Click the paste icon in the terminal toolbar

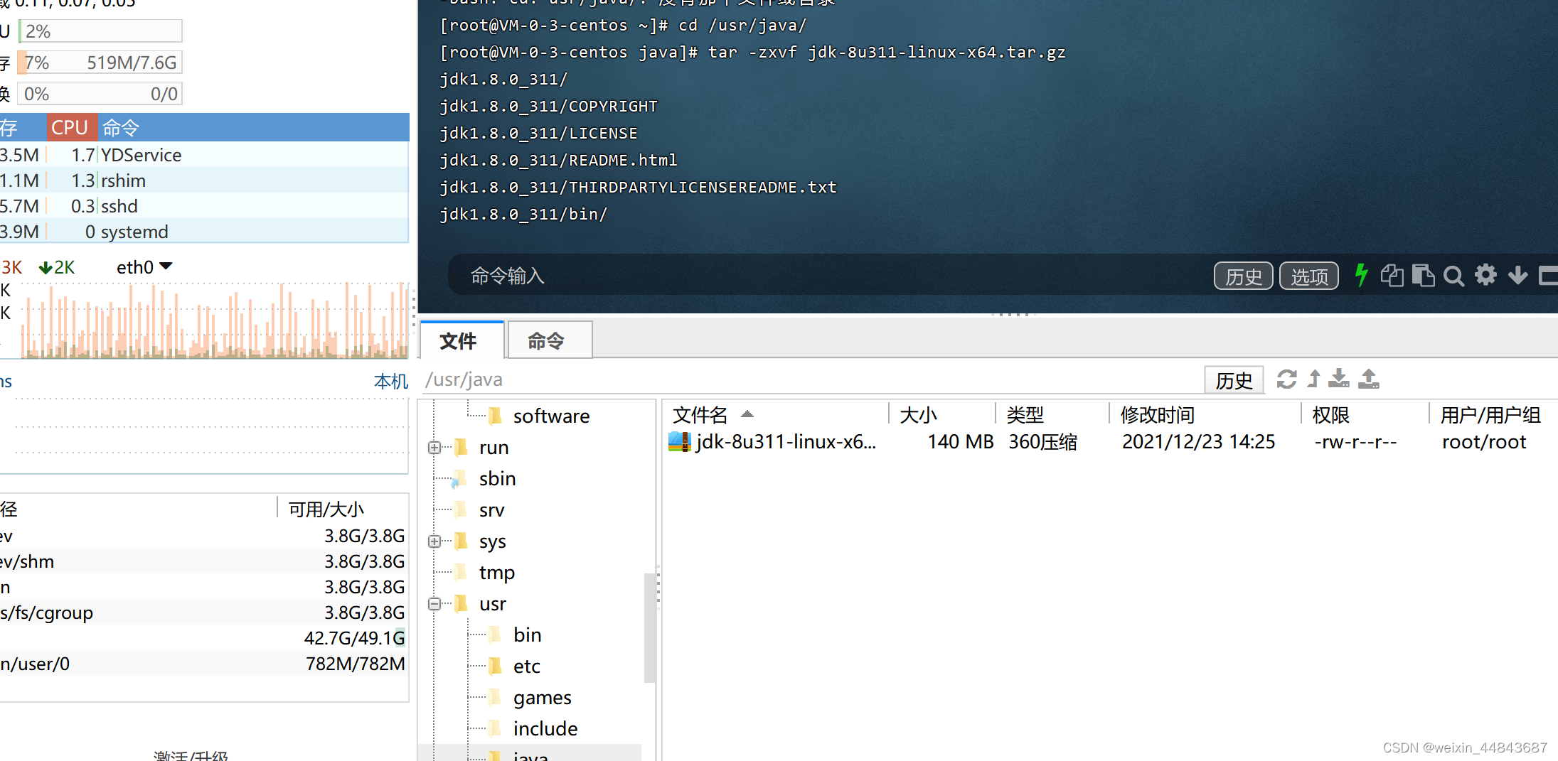point(1423,276)
